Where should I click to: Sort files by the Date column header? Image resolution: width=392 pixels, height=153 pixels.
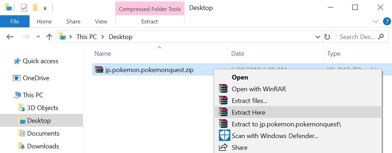[238, 54]
